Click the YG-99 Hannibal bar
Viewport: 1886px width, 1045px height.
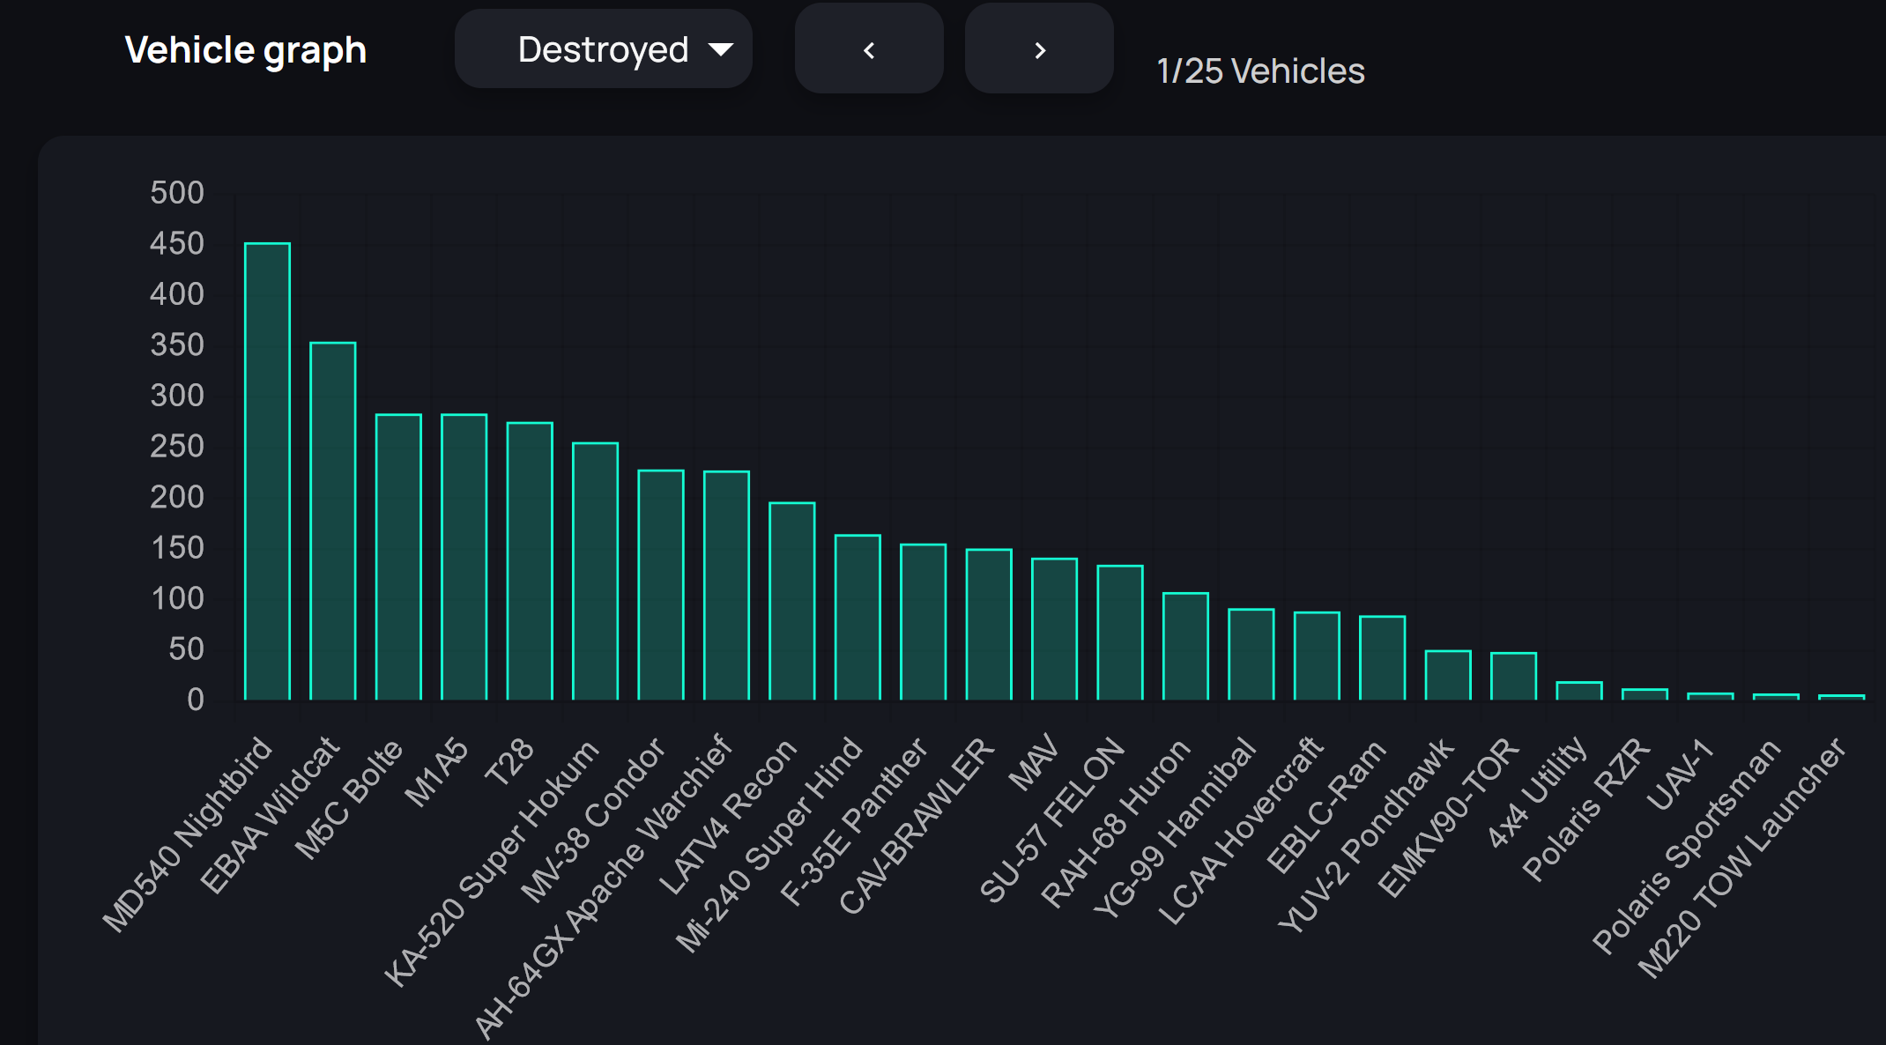[1251, 655]
